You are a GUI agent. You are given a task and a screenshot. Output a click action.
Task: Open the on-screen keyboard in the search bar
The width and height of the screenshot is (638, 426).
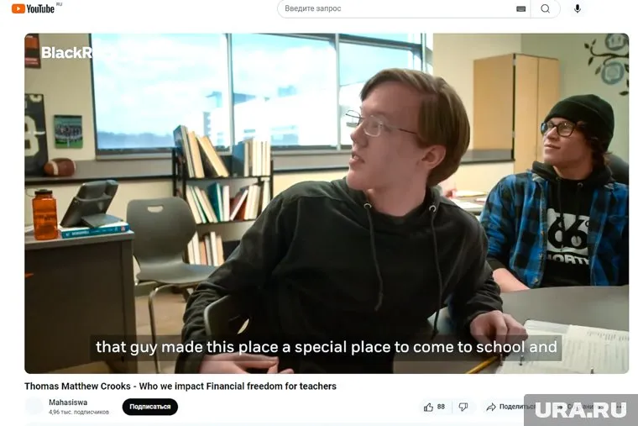[520, 9]
